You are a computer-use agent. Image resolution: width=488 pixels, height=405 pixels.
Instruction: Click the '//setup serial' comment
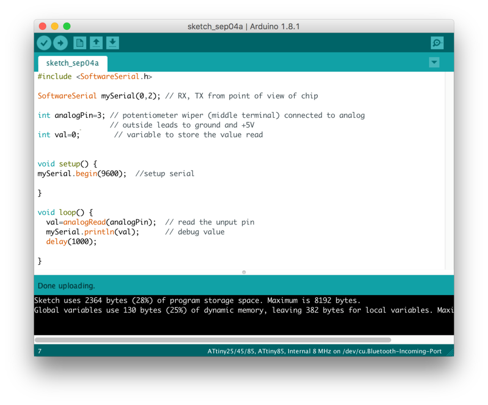tap(165, 173)
